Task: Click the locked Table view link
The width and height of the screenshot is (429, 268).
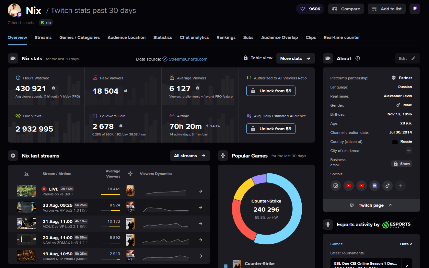Action: click(258, 58)
